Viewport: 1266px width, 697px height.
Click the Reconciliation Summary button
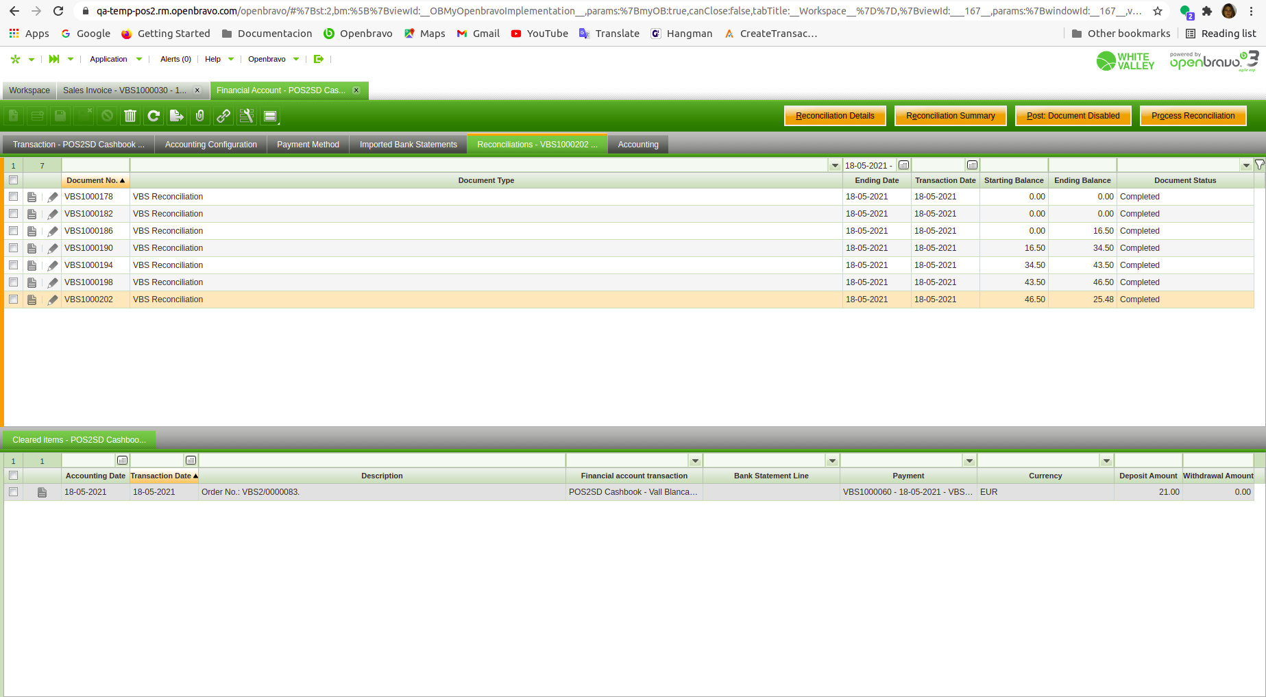coord(951,116)
